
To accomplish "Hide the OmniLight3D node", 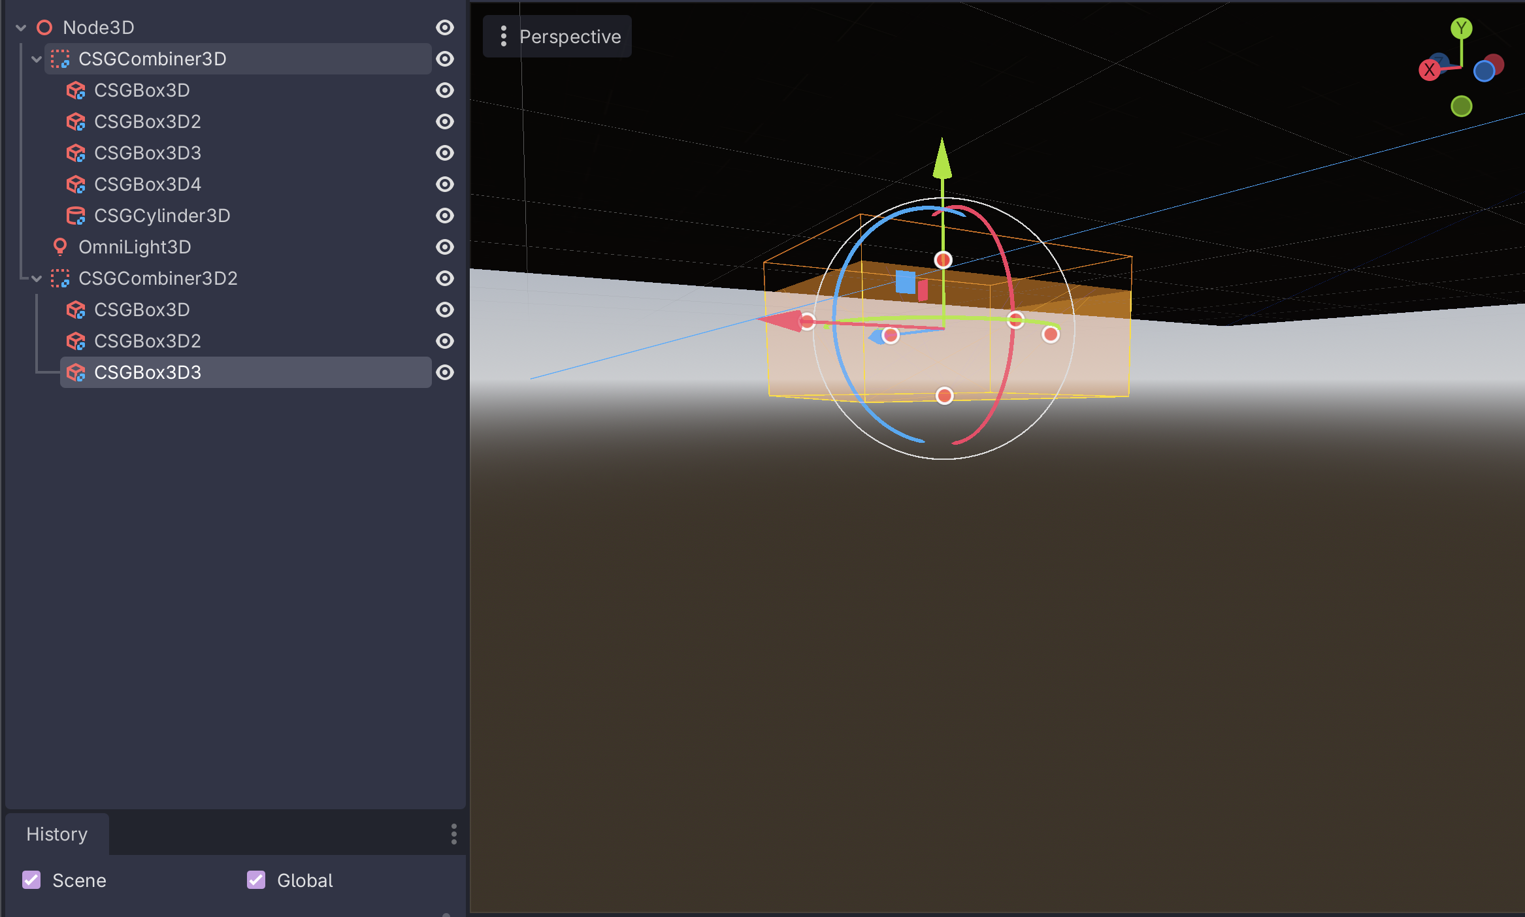I will point(445,247).
